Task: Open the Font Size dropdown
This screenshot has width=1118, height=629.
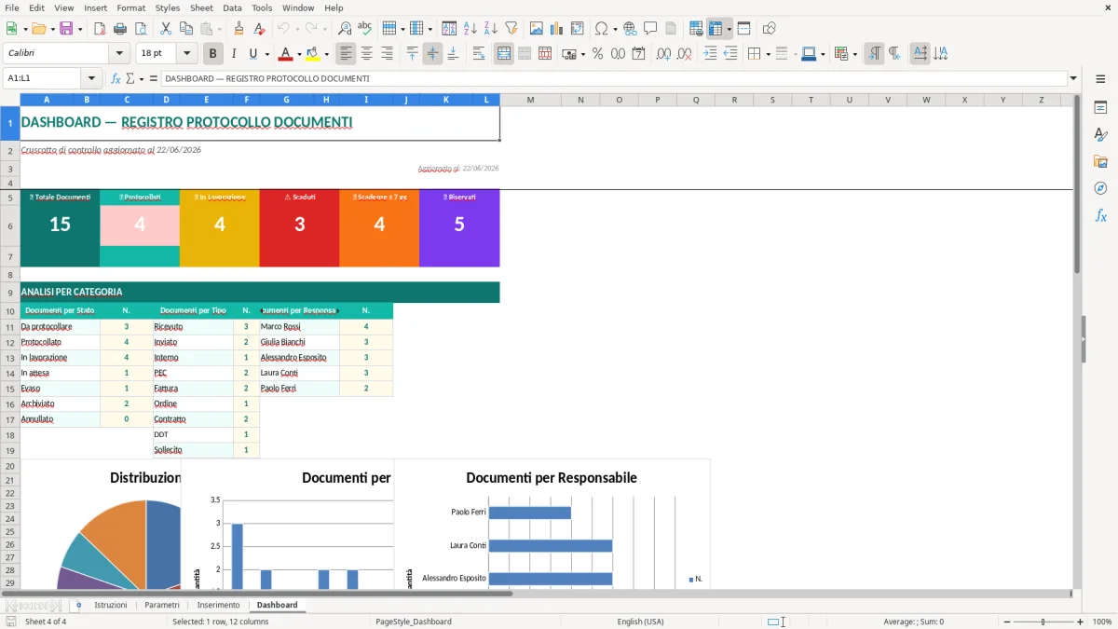Action: point(186,54)
